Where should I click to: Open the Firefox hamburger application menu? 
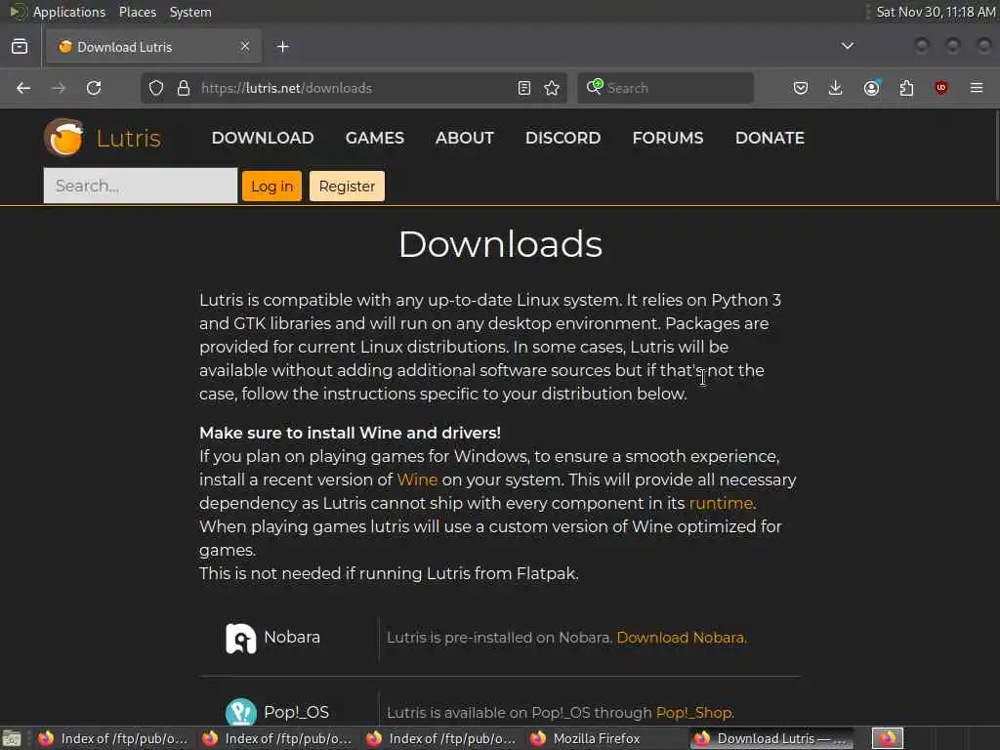coord(977,88)
